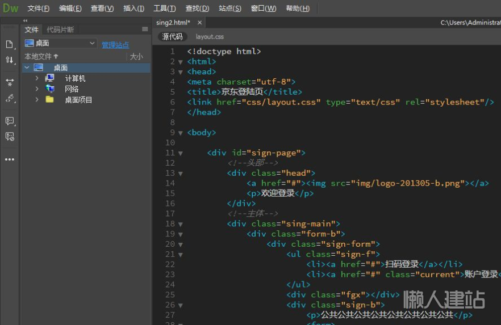Collapse the html tag on line 2

tap(181, 62)
